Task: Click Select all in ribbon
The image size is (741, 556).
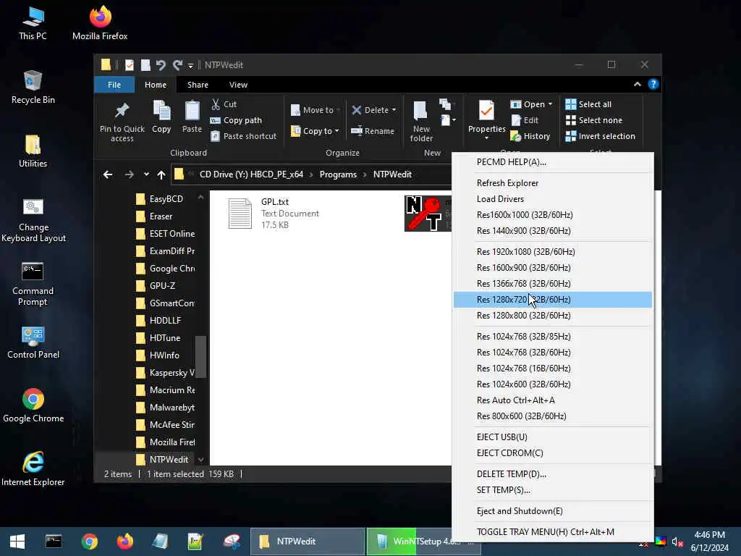Action: (x=588, y=104)
